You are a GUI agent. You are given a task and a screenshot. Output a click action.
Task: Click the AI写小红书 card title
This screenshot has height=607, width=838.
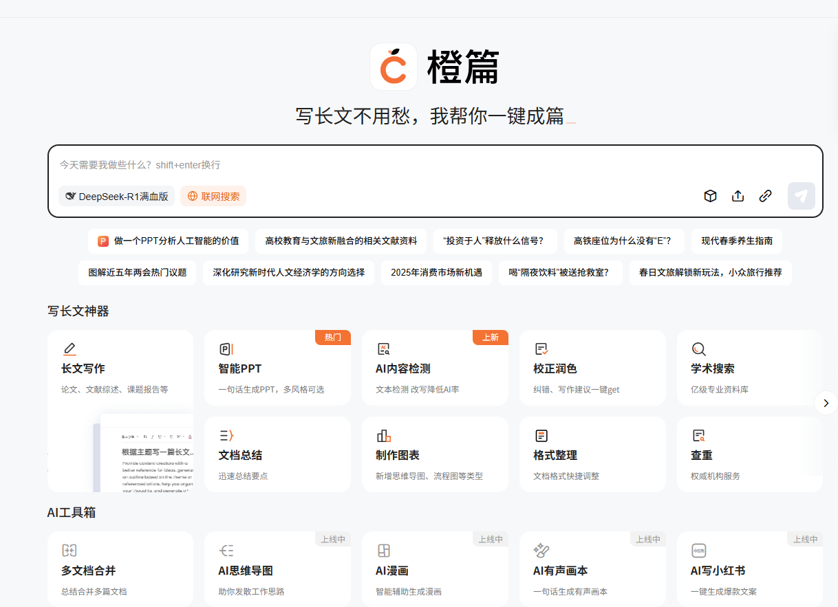[718, 571]
